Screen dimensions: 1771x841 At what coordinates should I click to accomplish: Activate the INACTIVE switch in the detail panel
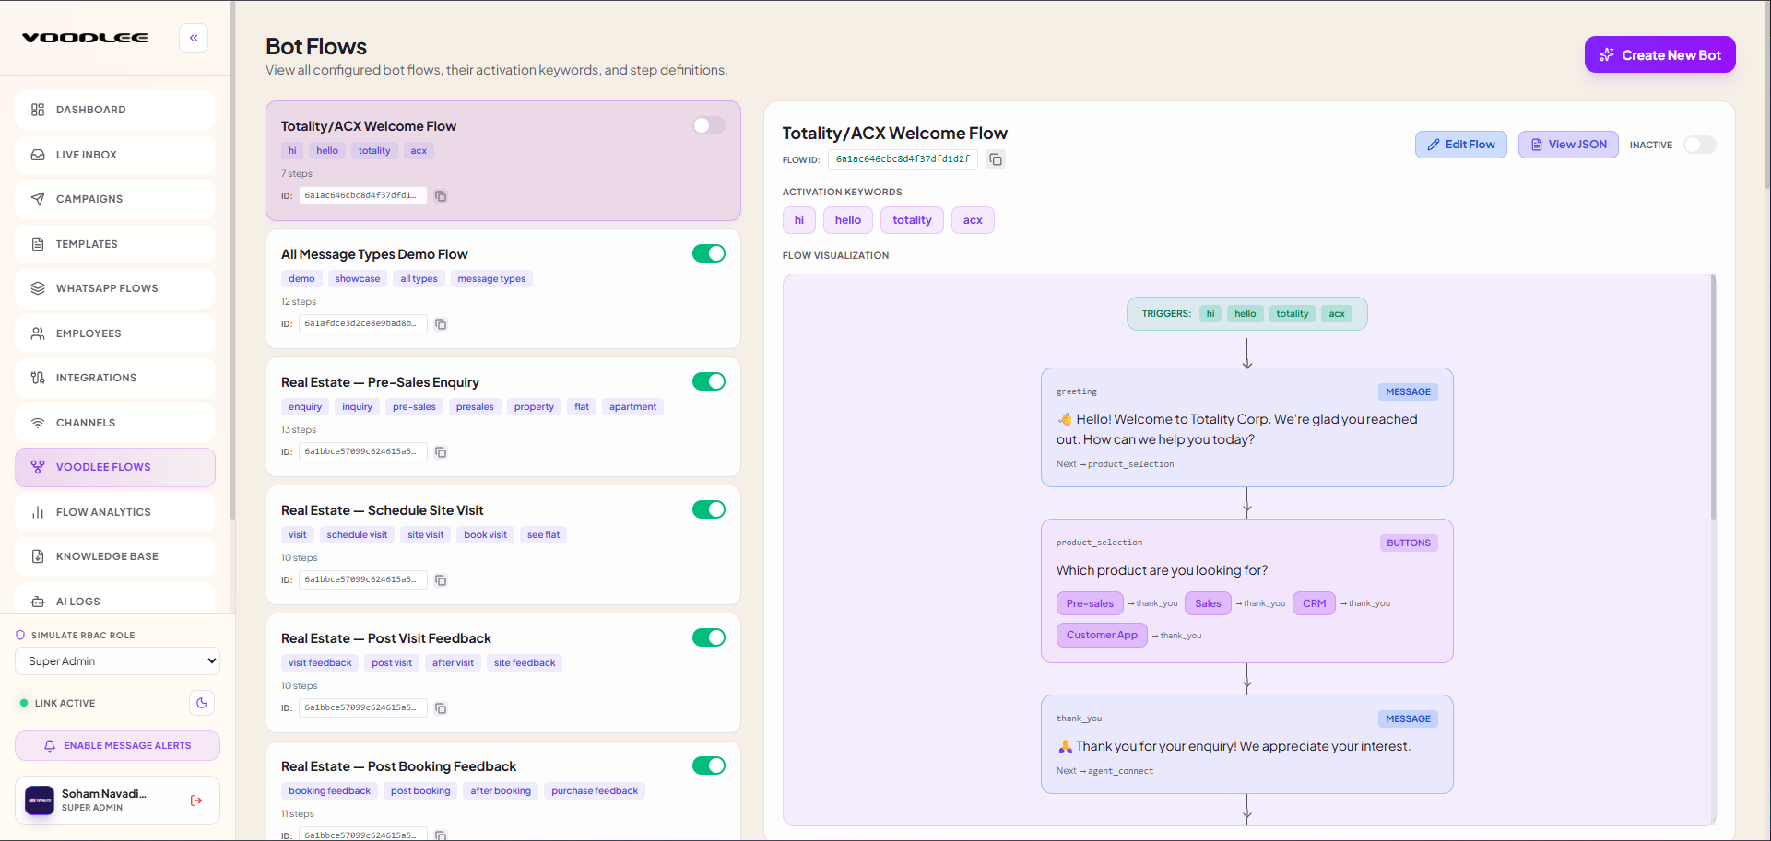tap(1700, 145)
